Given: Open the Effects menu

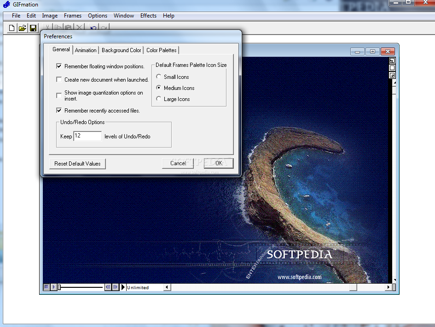Looking at the screenshot, I should click(x=148, y=16).
